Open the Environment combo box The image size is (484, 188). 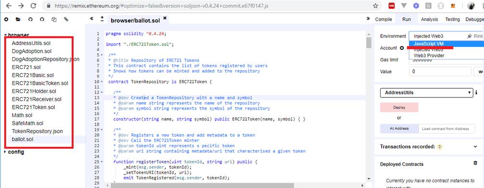[x=446, y=36]
